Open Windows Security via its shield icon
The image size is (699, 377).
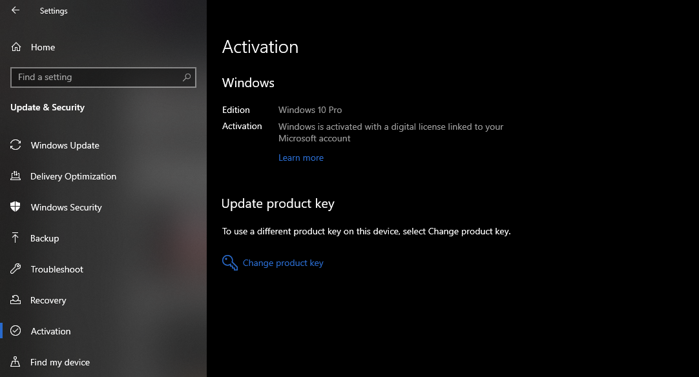(x=16, y=207)
